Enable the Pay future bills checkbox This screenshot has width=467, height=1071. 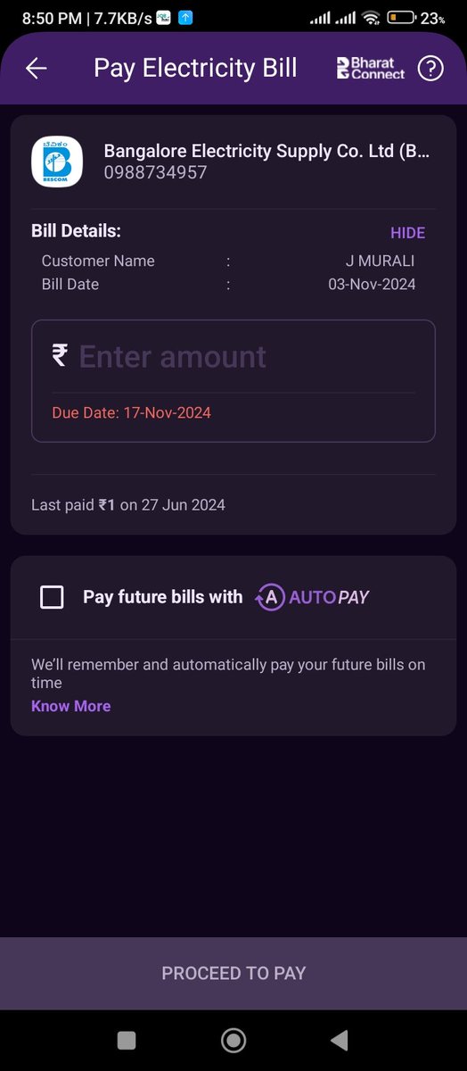point(52,597)
